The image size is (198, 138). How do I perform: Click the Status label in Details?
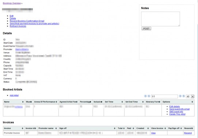point(6,82)
